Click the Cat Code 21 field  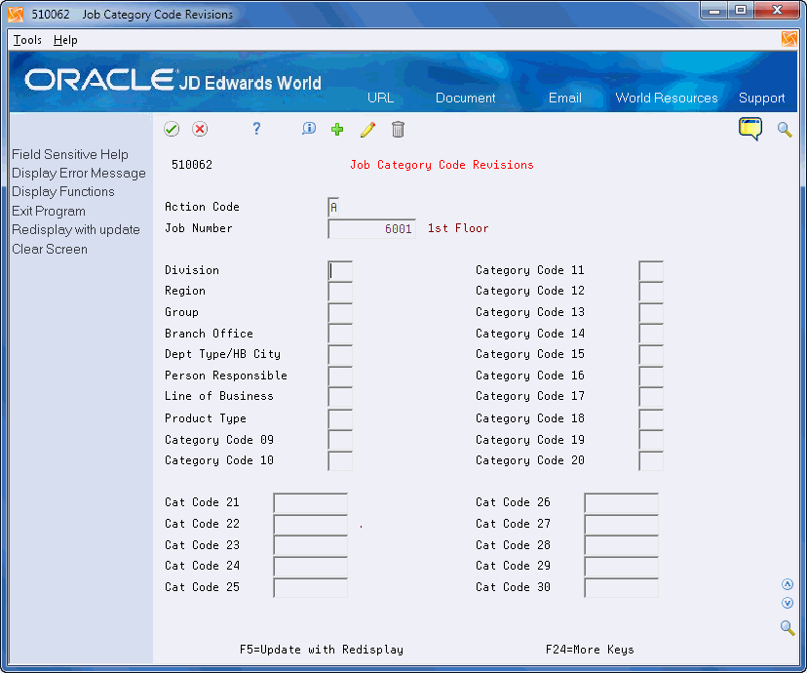point(310,503)
